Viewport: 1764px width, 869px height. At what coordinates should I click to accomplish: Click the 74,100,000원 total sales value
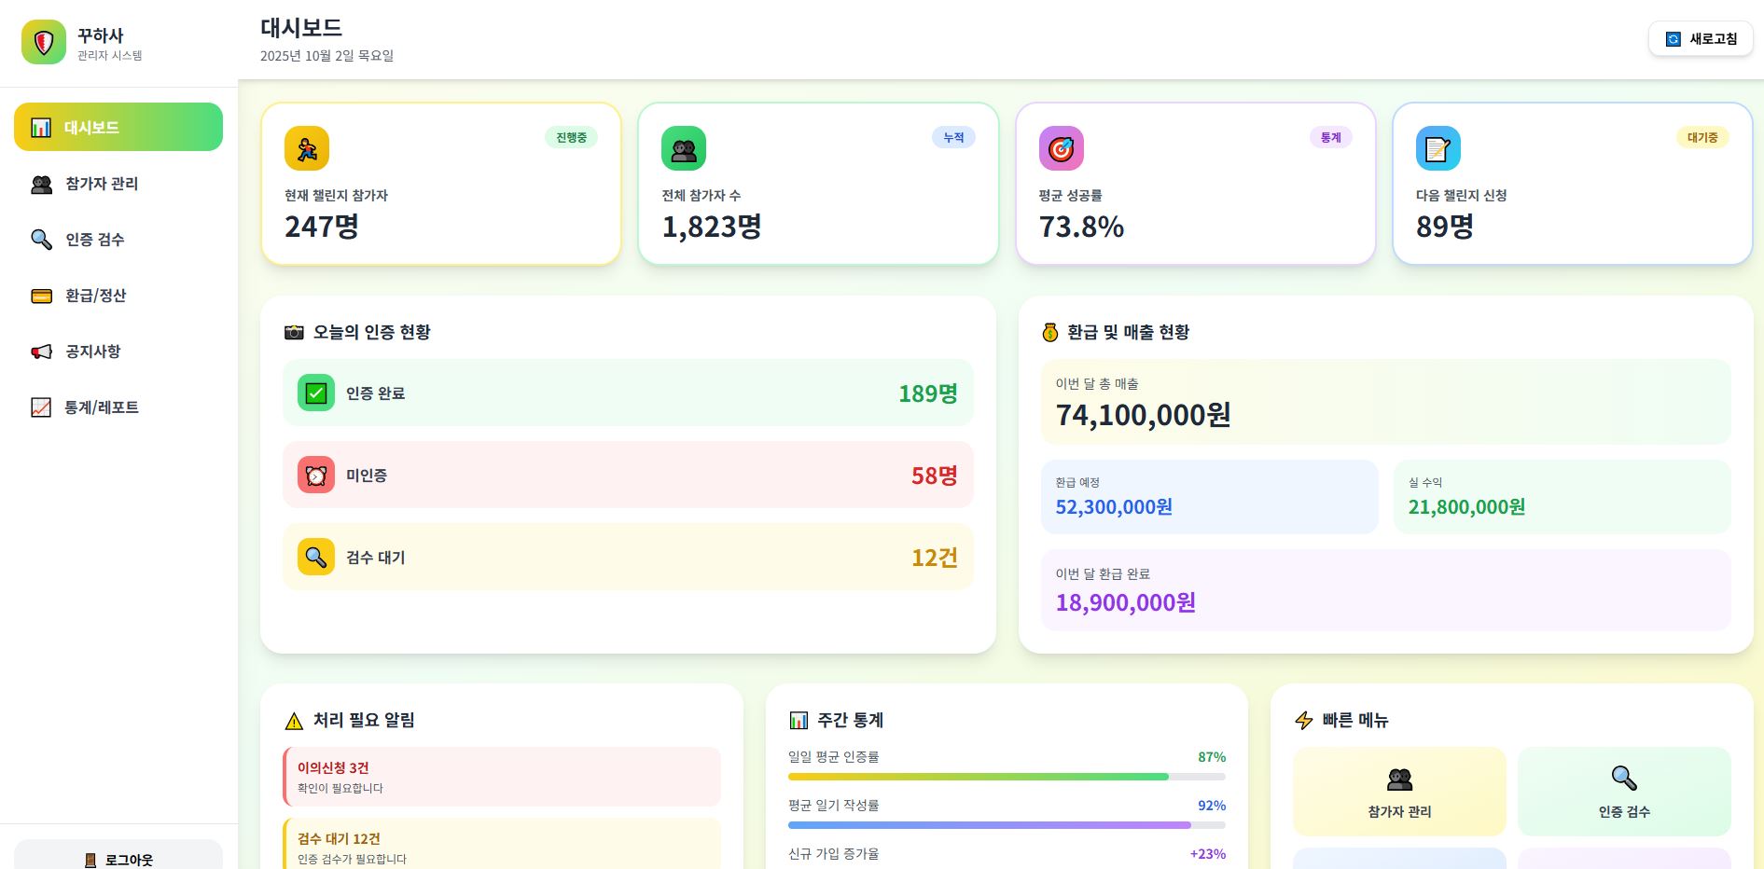[1144, 415]
